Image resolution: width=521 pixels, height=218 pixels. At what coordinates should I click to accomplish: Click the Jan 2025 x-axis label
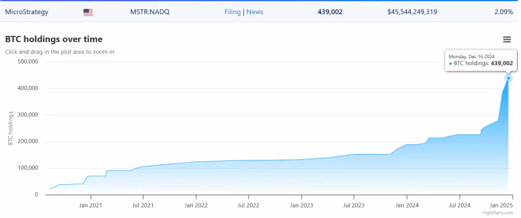[501, 206]
